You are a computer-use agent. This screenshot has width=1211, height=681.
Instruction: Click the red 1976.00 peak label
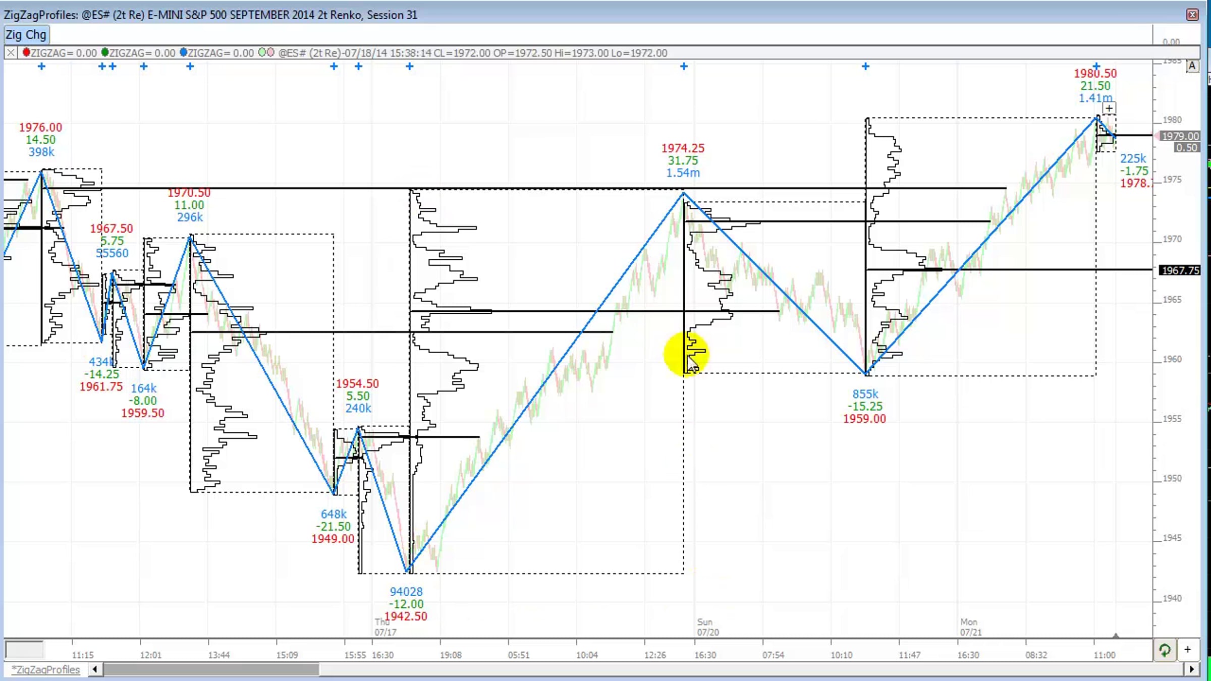coord(40,128)
